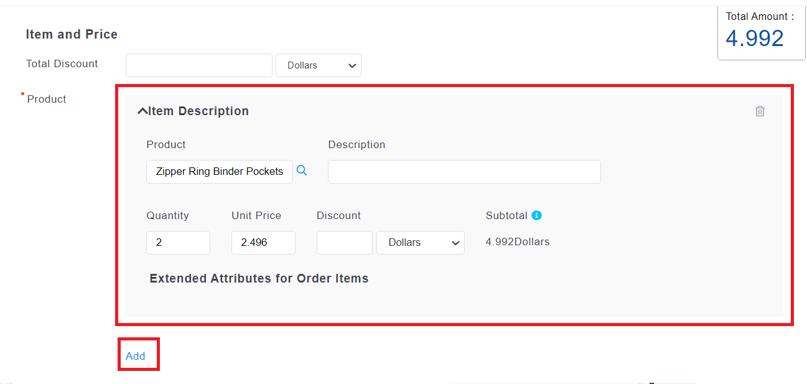Click the Unit Price field showing 2.496
Image resolution: width=807 pixels, height=384 pixels.
(x=263, y=243)
